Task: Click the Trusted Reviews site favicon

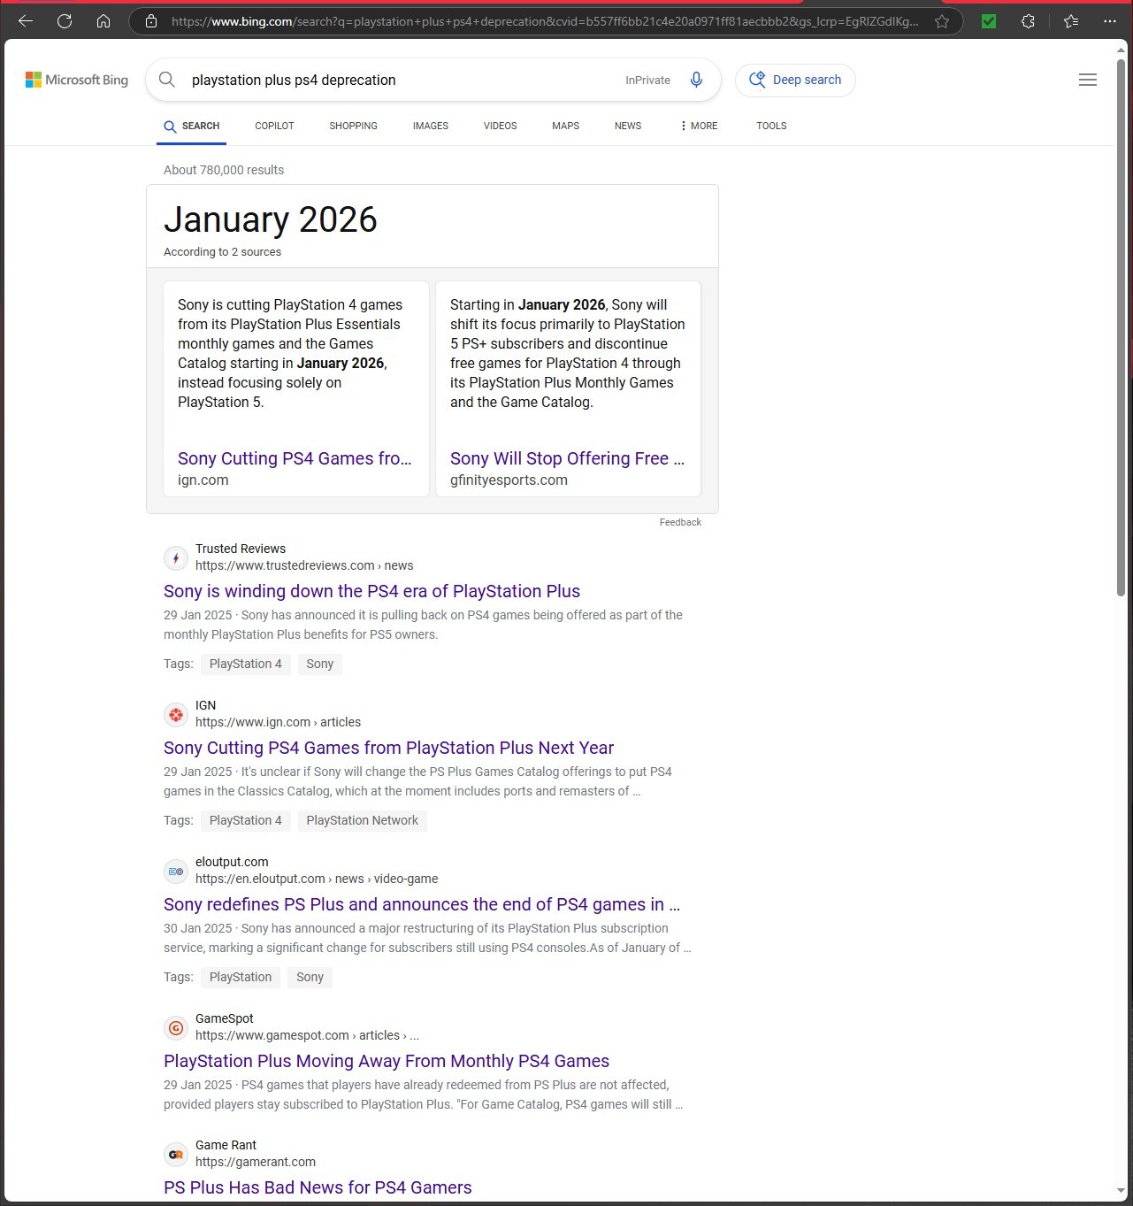Action: point(176,557)
